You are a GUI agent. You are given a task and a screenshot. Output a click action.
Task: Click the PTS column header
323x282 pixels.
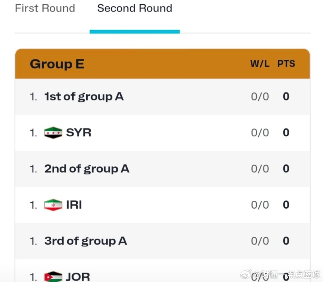point(286,64)
